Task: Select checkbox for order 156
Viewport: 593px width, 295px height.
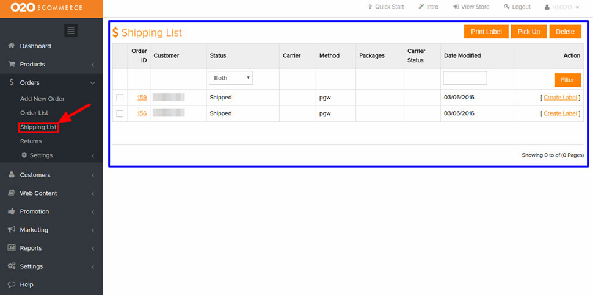Action: coord(120,113)
